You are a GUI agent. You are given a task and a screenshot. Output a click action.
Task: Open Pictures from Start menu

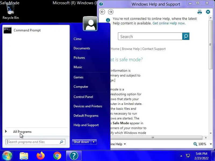[79, 58]
